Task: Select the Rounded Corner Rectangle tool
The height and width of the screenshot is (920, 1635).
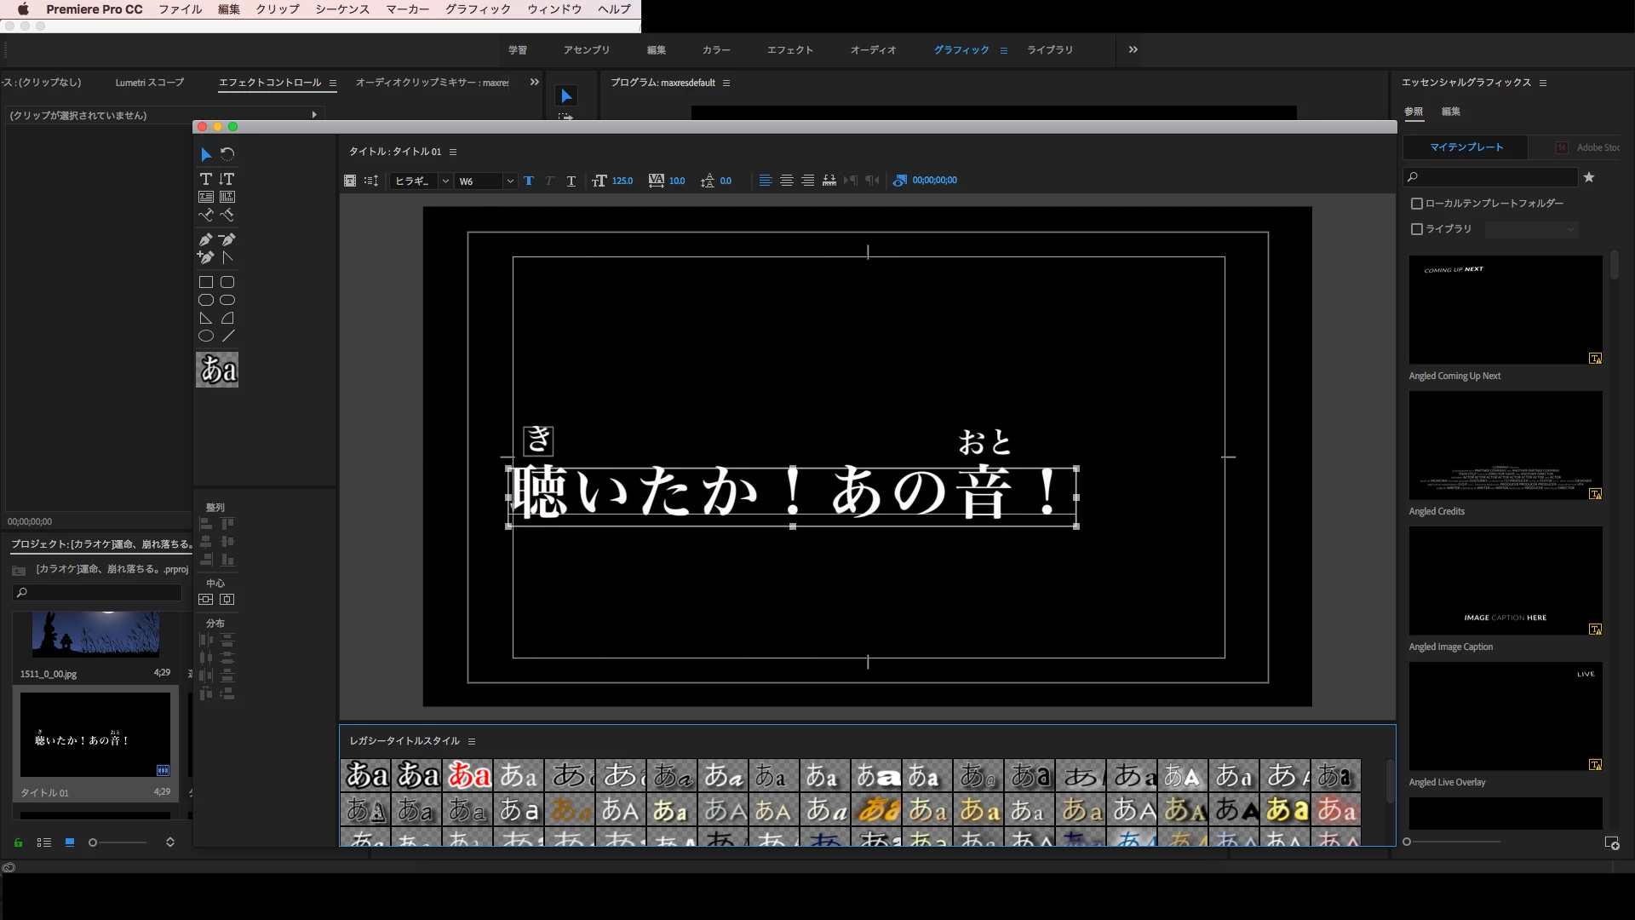Action: point(227,282)
